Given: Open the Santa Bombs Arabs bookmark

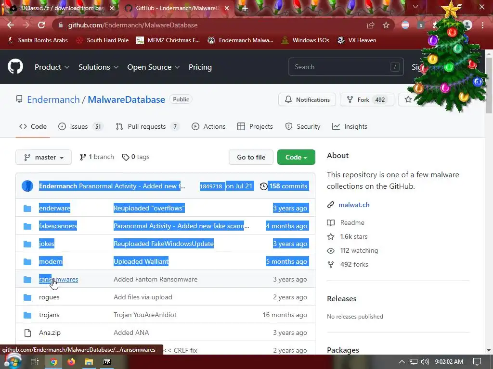Looking at the screenshot, I should [x=38, y=40].
